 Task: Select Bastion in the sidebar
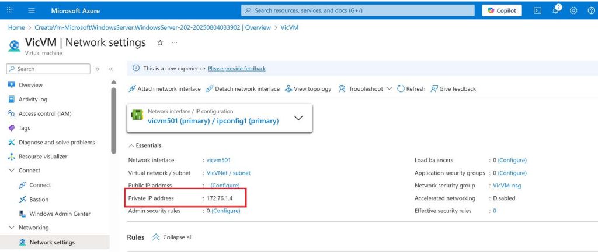coord(39,199)
